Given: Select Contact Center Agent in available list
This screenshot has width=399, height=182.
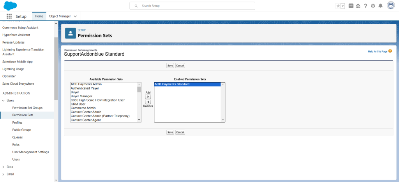Looking at the screenshot, I should pos(104,120).
